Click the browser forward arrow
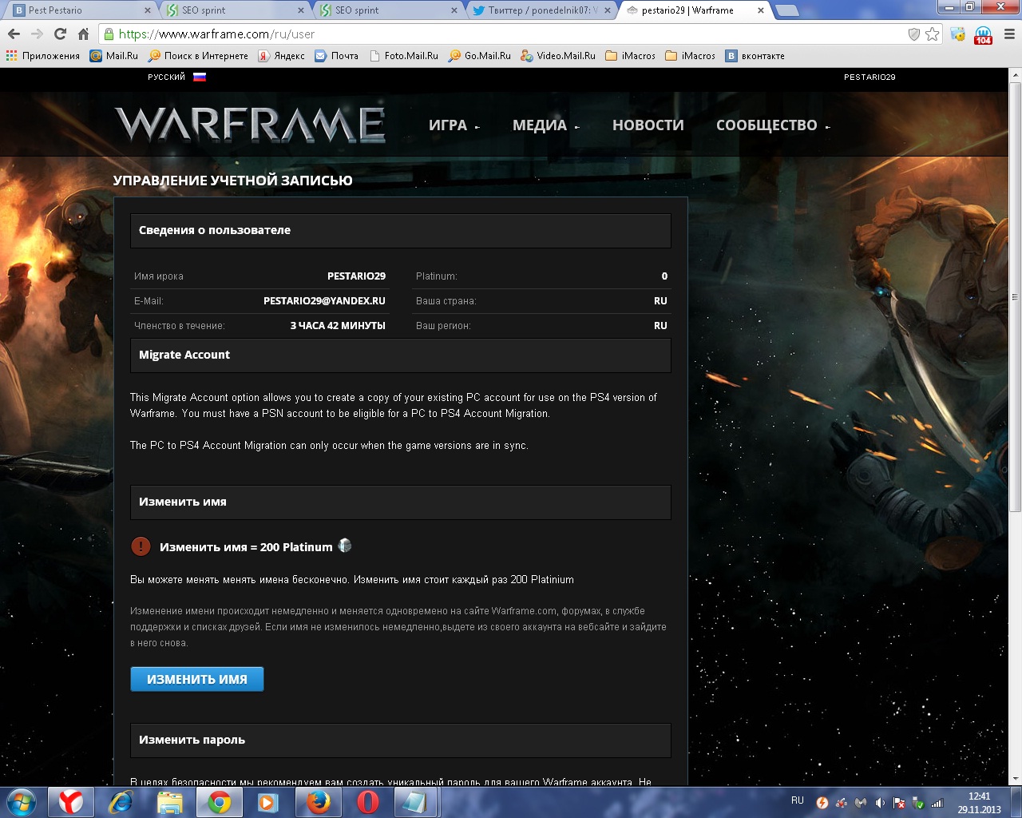Screen dimensions: 1022x818 click(37, 34)
